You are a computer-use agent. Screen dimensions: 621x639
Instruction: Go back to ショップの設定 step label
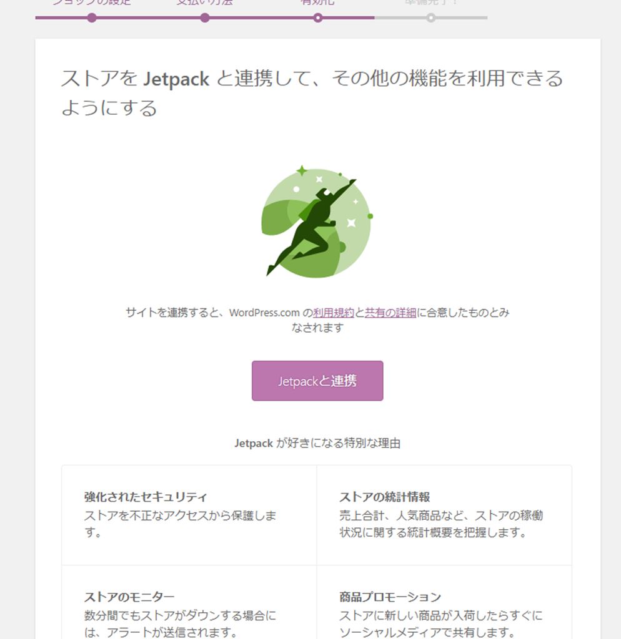tap(92, 2)
